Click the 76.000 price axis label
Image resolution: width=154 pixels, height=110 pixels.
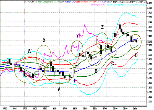pos(149,101)
